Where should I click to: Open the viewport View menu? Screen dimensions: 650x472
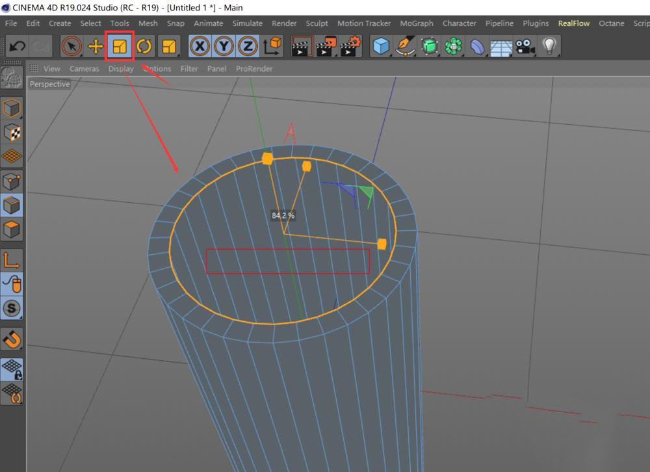(x=52, y=69)
